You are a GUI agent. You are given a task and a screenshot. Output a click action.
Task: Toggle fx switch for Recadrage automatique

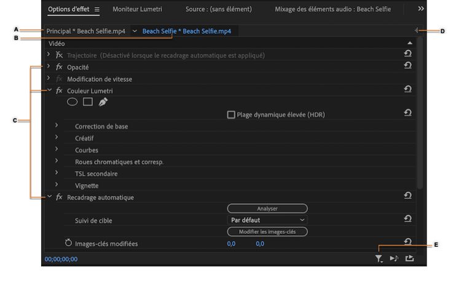[x=59, y=197]
